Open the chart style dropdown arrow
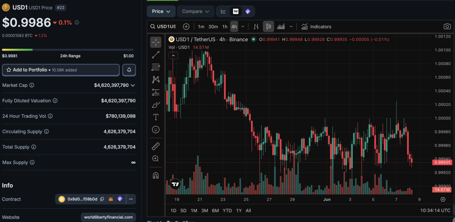 pos(291,27)
